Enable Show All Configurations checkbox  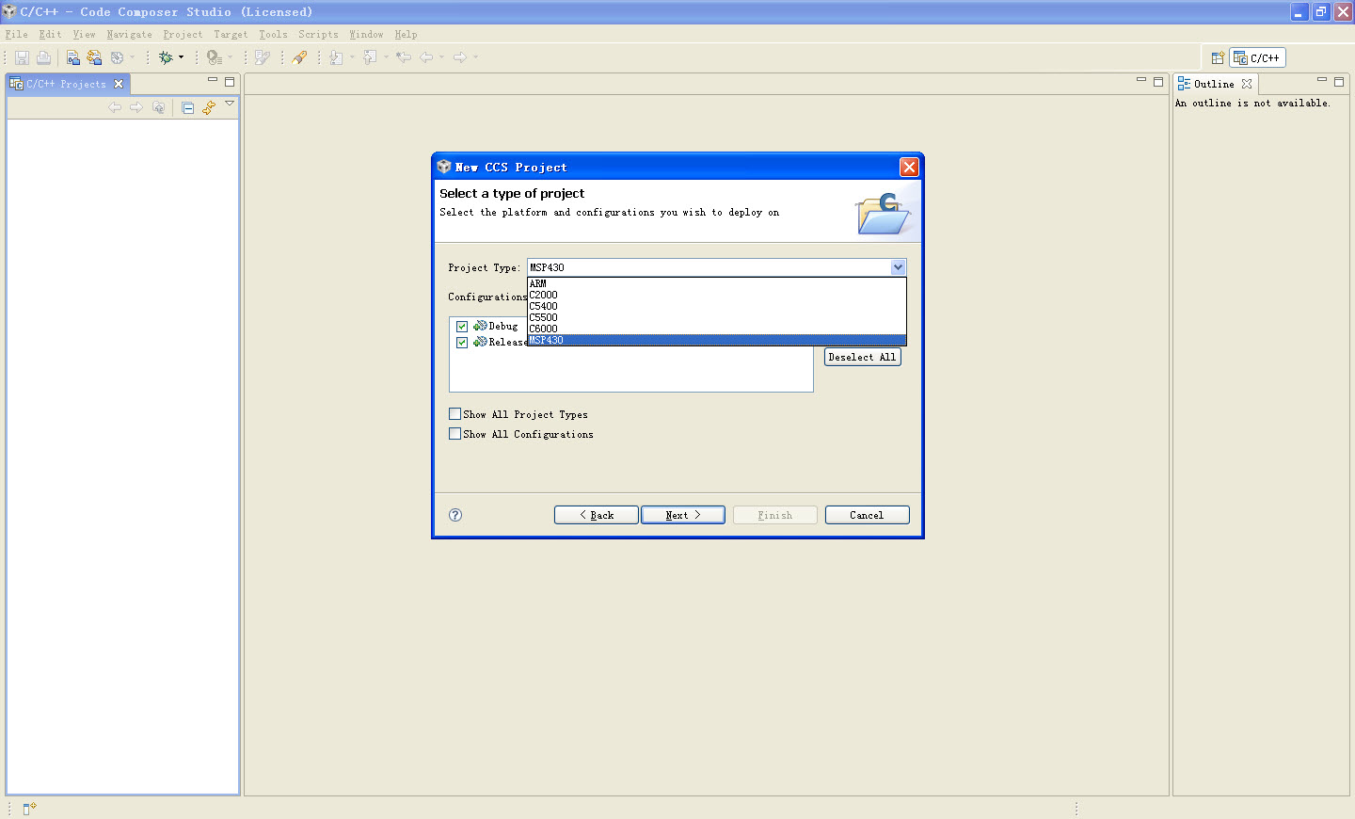455,433
